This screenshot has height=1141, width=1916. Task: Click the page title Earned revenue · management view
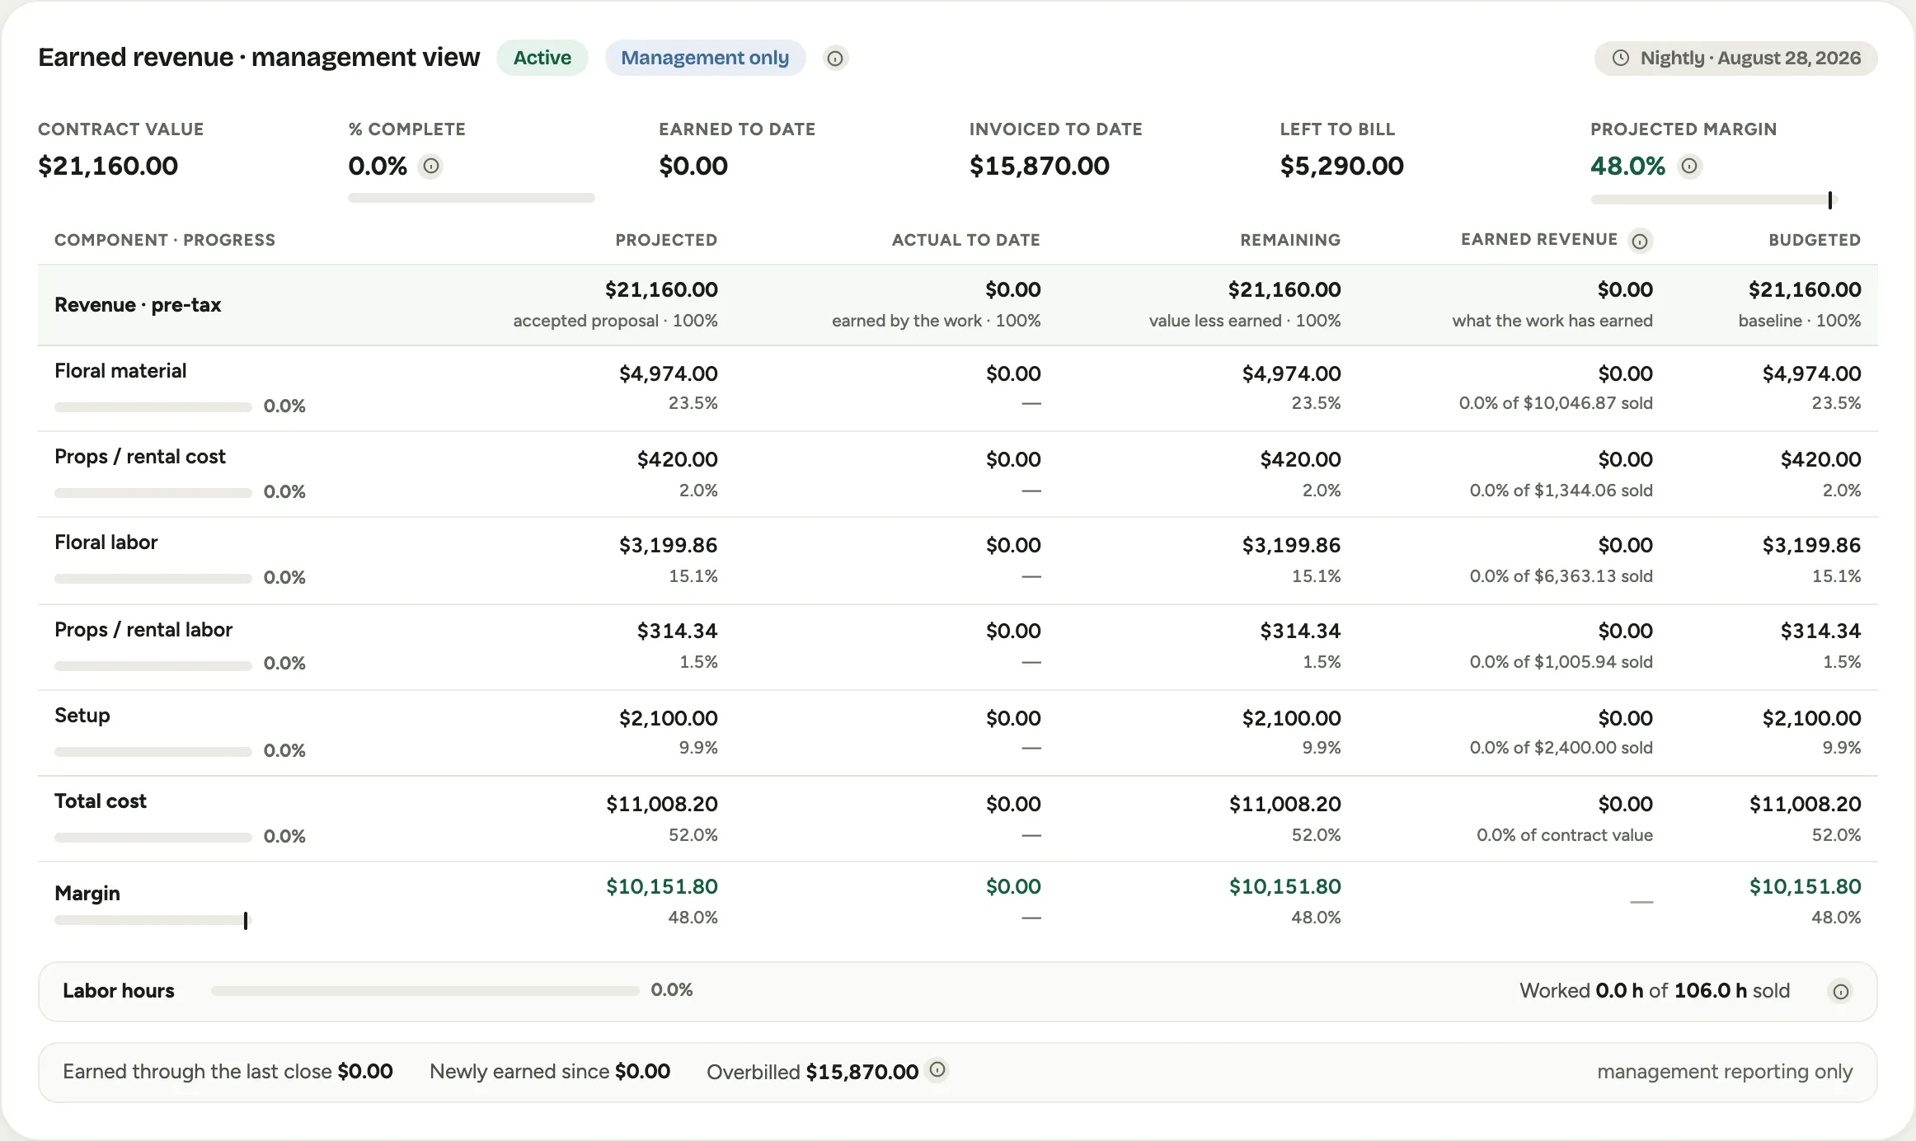pyautogui.click(x=259, y=57)
